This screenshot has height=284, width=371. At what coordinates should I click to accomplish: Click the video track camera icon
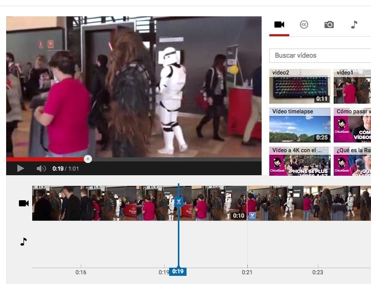[24, 203]
